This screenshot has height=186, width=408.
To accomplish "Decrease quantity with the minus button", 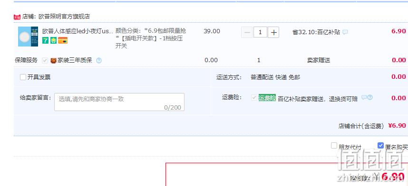I will [x=247, y=32].
